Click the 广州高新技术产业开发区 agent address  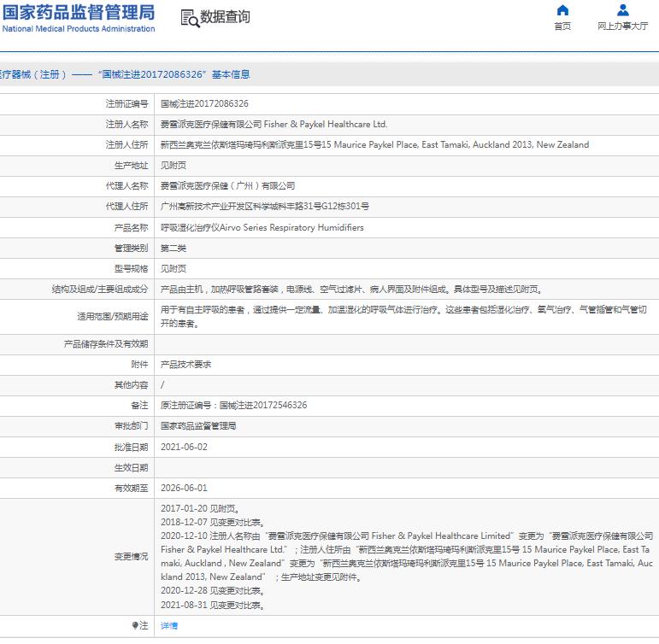tap(265, 206)
